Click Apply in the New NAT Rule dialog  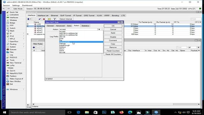pos(113,33)
